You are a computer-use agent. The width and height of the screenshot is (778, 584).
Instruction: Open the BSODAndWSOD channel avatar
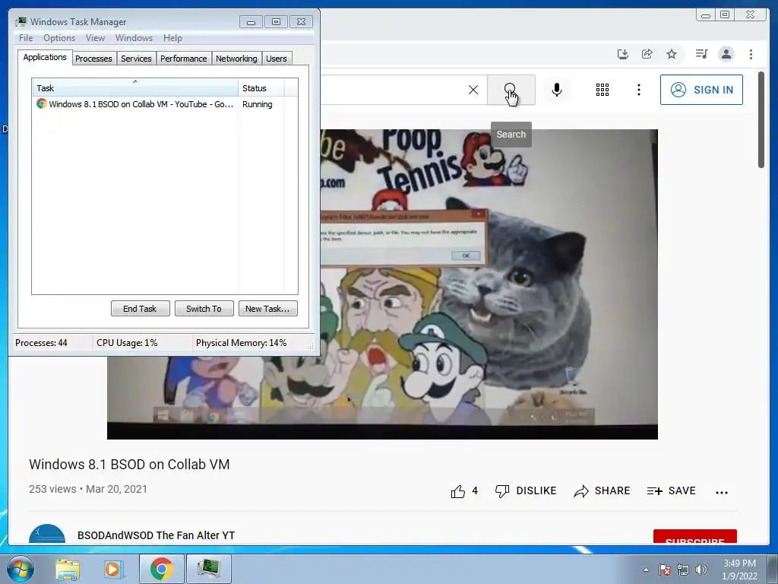click(x=47, y=533)
